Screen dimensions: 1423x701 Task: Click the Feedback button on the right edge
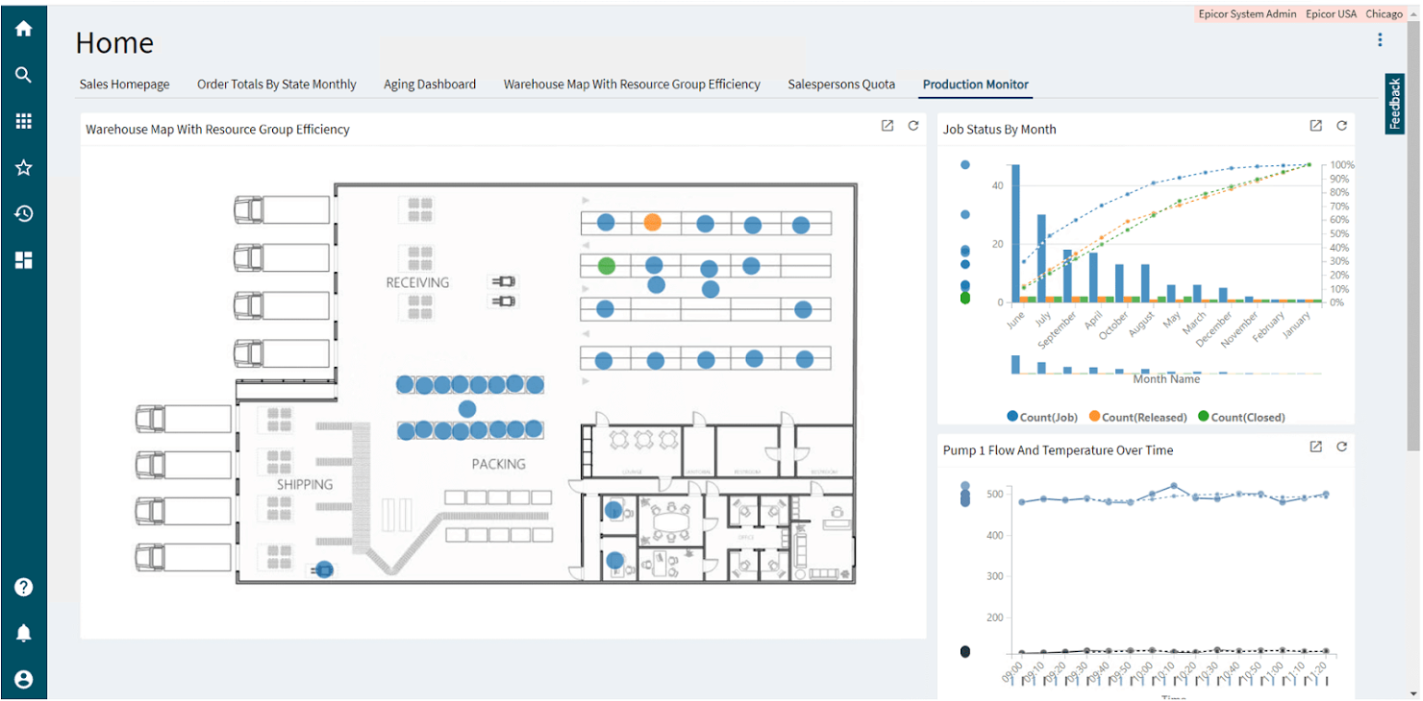click(x=1394, y=104)
